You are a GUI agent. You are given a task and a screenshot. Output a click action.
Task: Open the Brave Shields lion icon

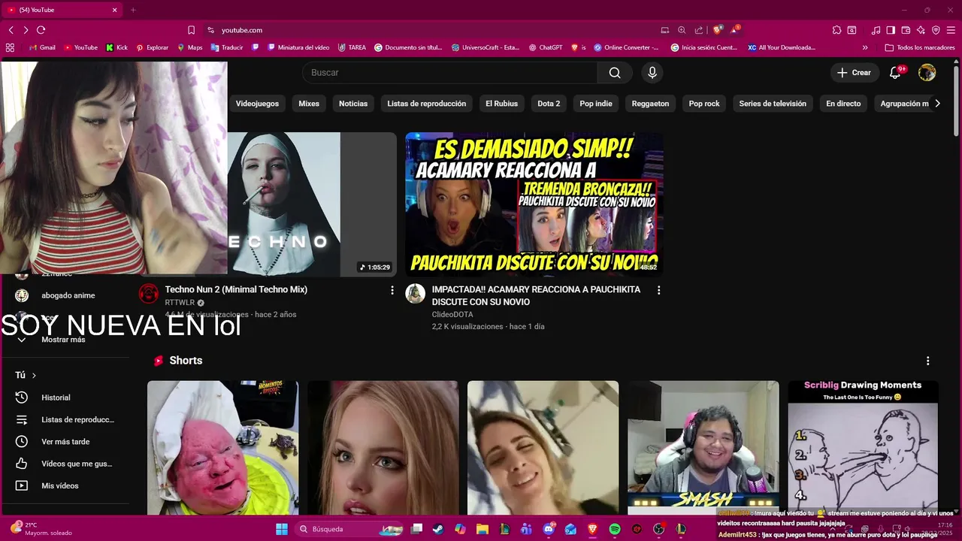pyautogui.click(x=718, y=30)
